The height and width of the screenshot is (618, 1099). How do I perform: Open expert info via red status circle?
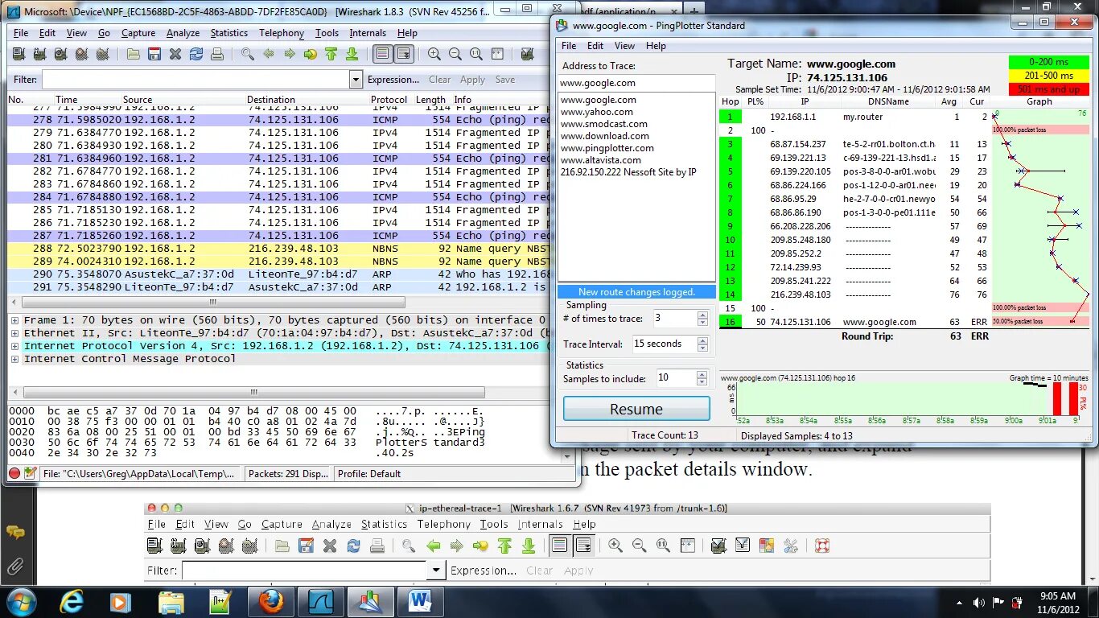pyautogui.click(x=14, y=473)
